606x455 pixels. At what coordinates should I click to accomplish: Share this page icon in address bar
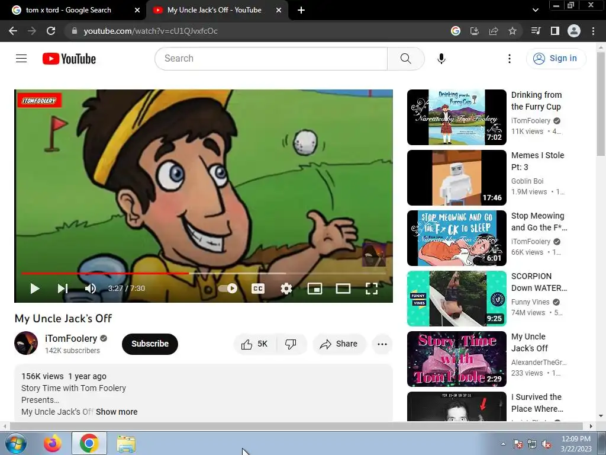[x=494, y=31]
